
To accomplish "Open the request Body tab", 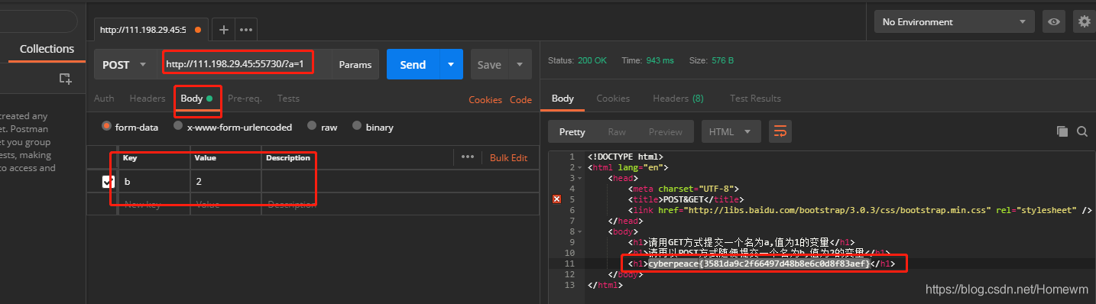I will coord(196,99).
